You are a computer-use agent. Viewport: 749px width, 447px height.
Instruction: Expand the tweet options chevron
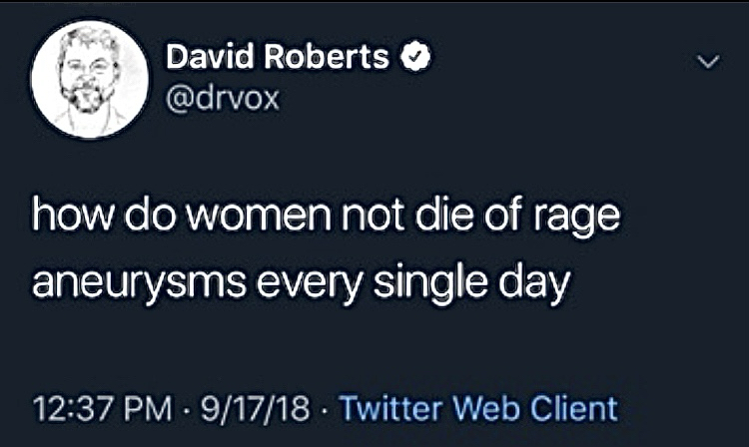click(x=706, y=63)
